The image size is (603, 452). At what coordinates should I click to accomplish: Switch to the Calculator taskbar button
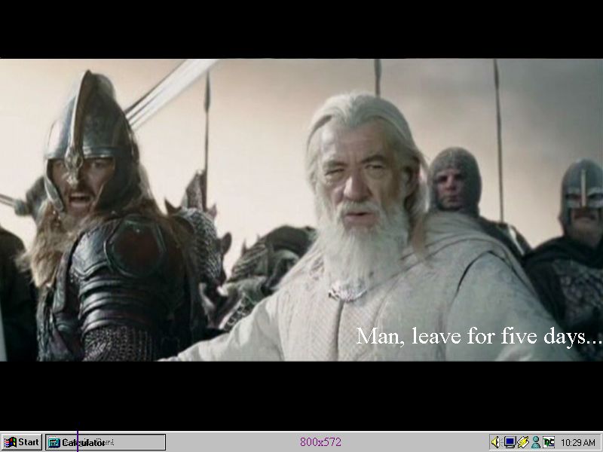click(x=105, y=442)
